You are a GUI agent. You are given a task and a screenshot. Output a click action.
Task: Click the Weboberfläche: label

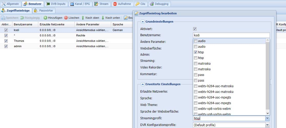click(x=151, y=48)
